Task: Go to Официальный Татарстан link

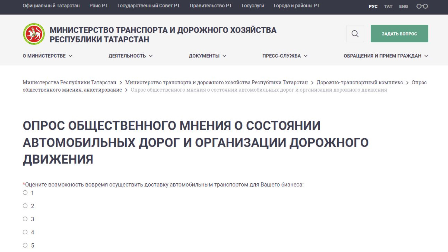Action: click(51, 6)
